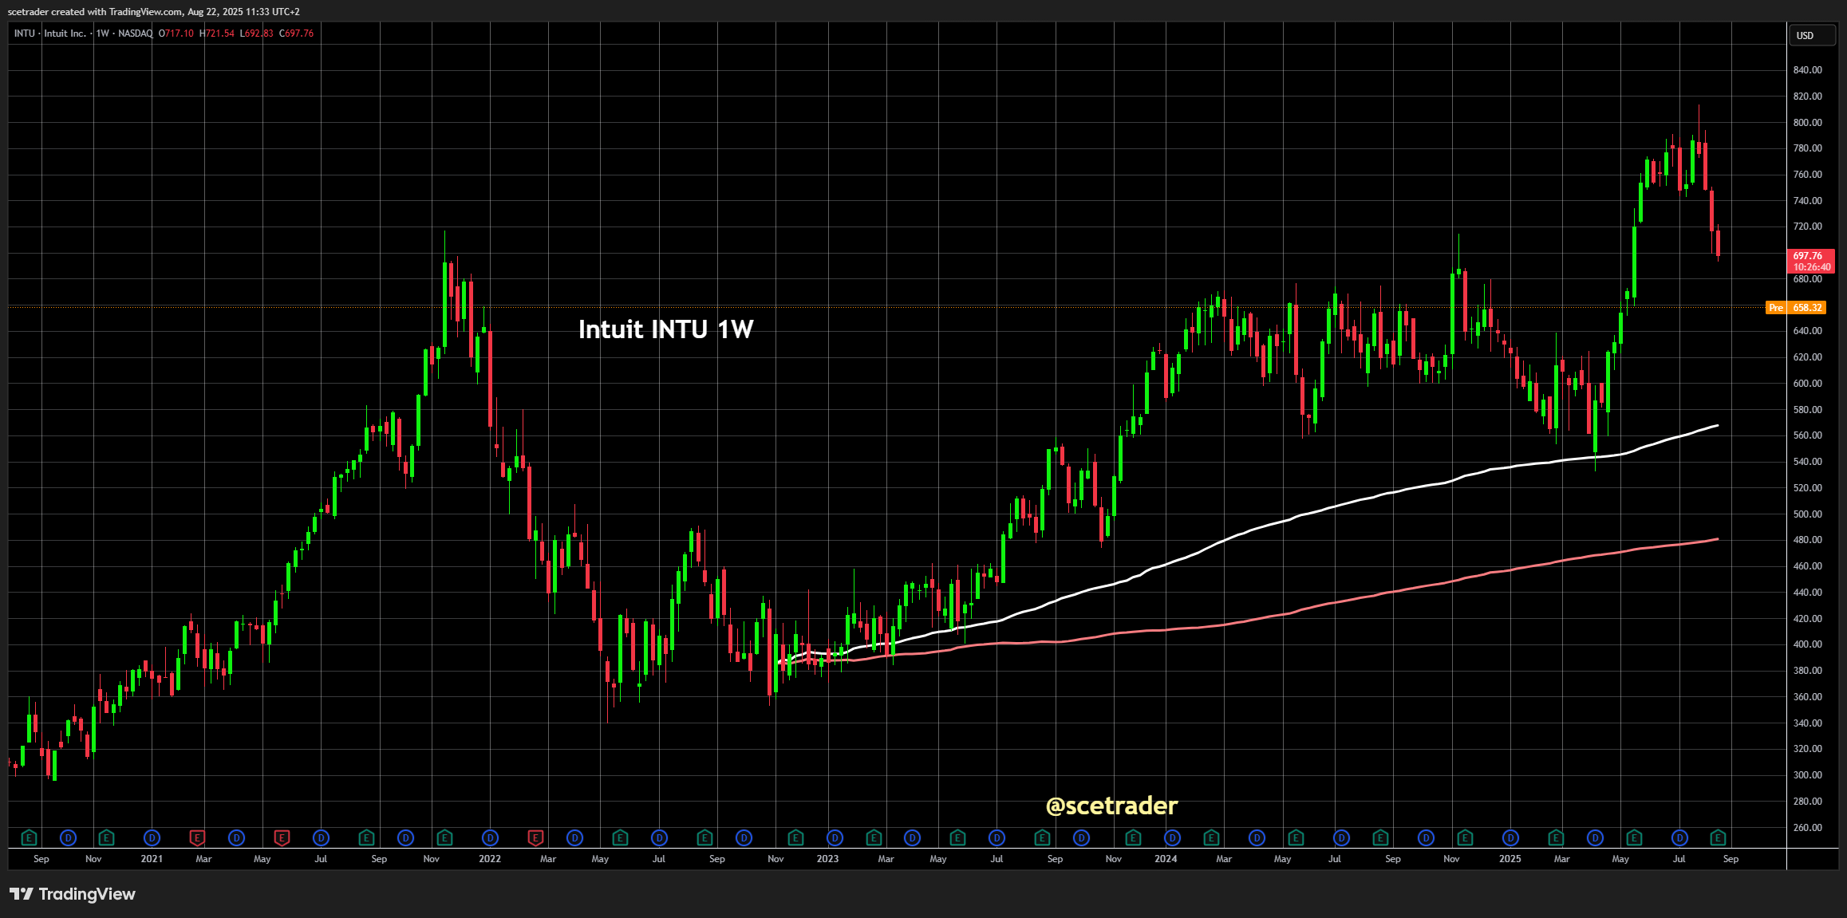Click the earnings marker near Sep 2023
The width and height of the screenshot is (1847, 918).
pos(1042,837)
